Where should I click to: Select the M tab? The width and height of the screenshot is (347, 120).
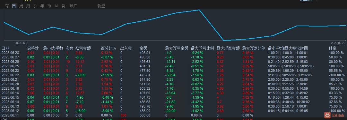pos(56,6)
